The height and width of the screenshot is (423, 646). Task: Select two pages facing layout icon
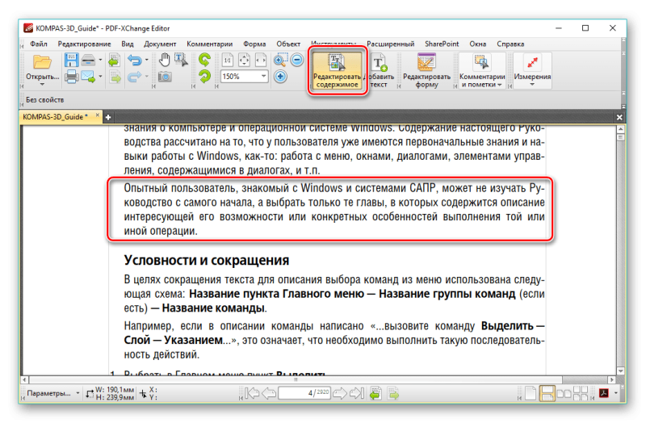coord(564,393)
